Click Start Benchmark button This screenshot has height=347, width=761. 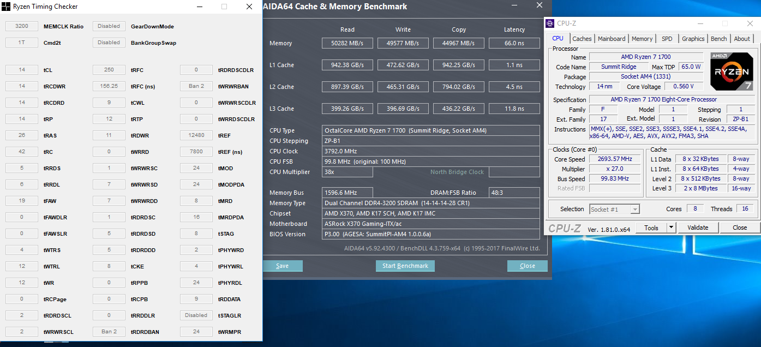[405, 266]
